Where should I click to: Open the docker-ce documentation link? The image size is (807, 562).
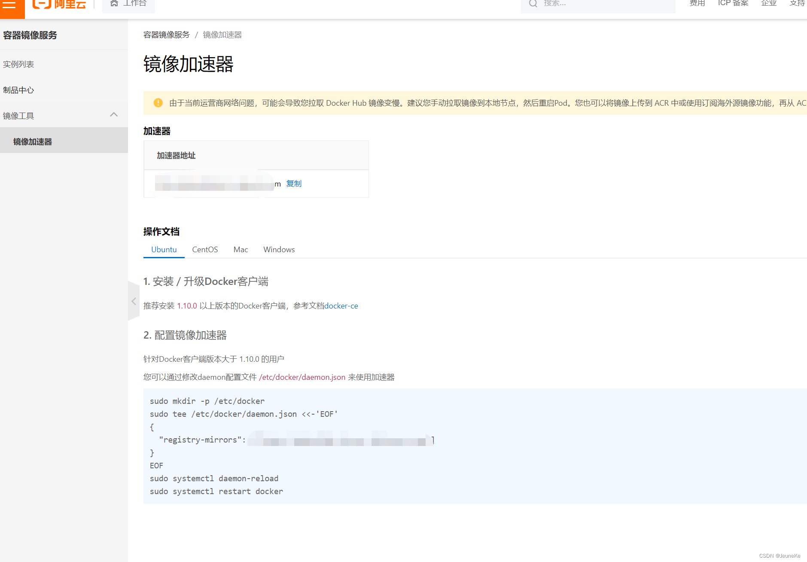(x=341, y=306)
